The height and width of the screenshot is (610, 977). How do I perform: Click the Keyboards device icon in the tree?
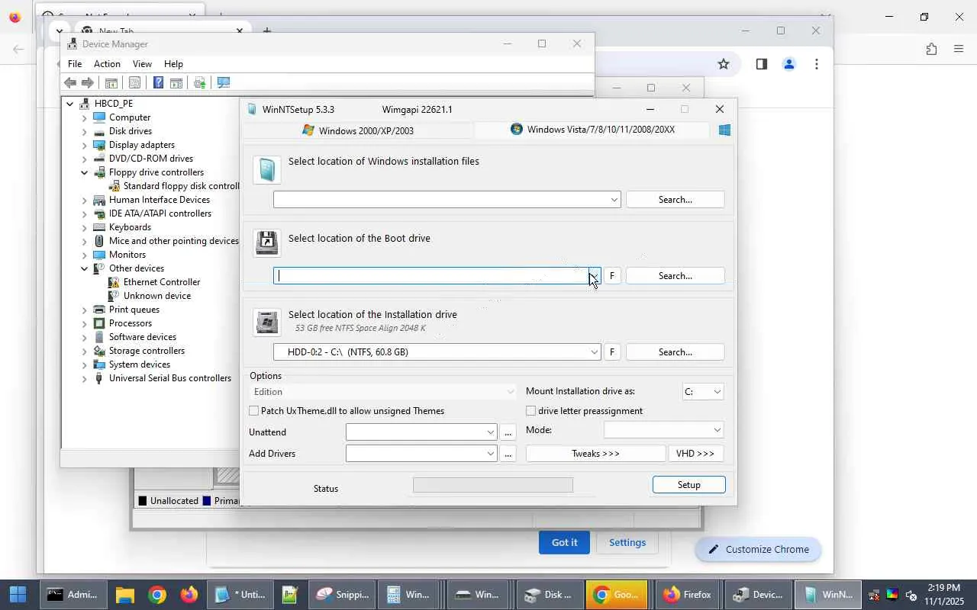point(99,227)
